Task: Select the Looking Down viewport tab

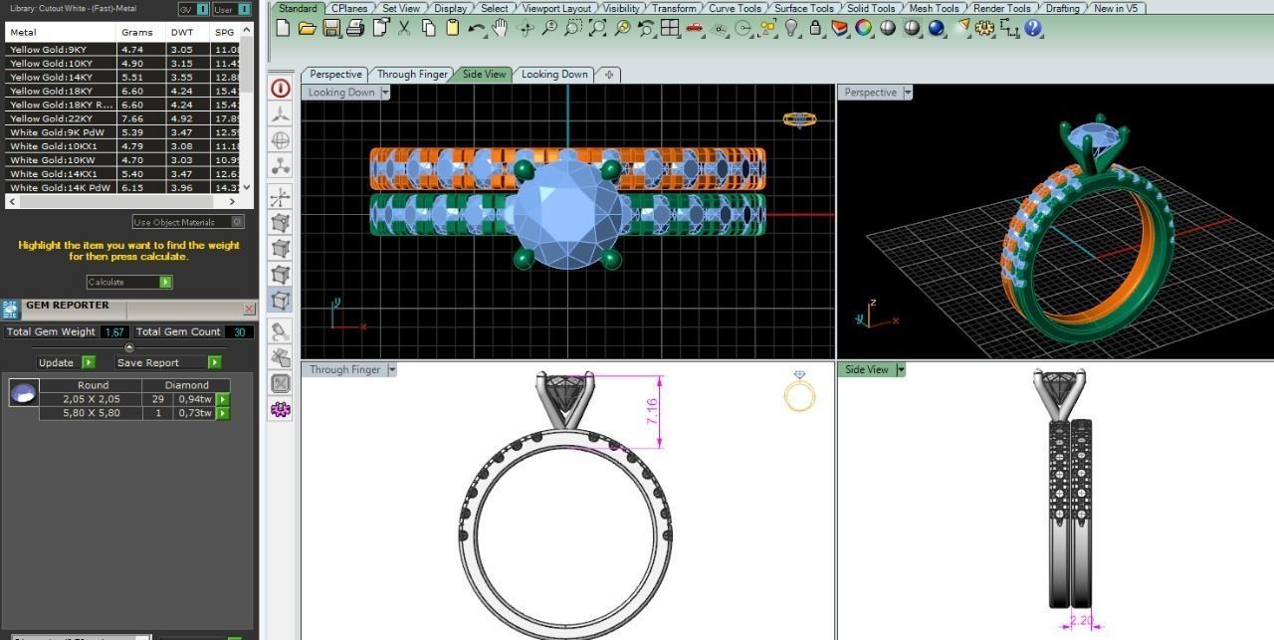Action: (x=554, y=74)
